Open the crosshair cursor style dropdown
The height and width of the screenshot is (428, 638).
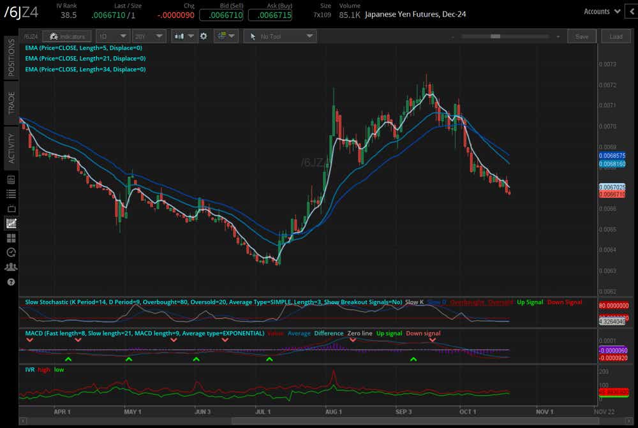tap(226, 36)
